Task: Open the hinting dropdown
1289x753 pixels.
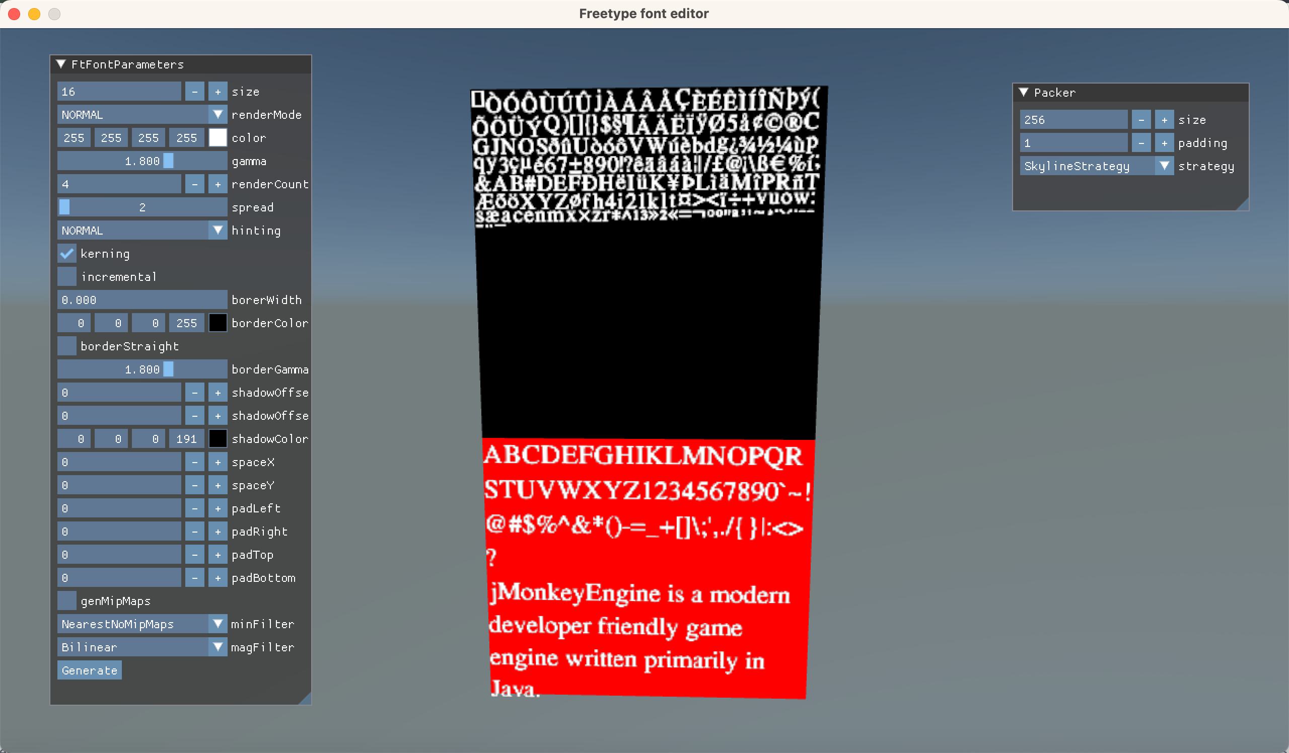Action: (218, 231)
